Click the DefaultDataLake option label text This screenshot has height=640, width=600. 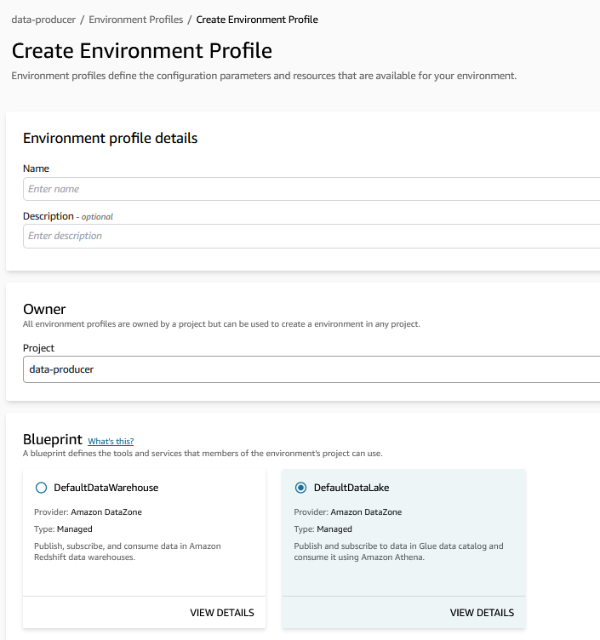[x=351, y=488]
